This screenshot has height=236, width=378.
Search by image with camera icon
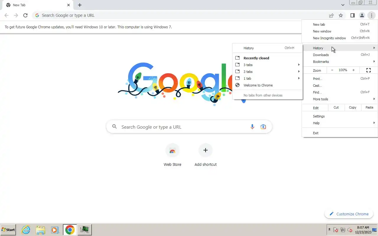(263, 127)
